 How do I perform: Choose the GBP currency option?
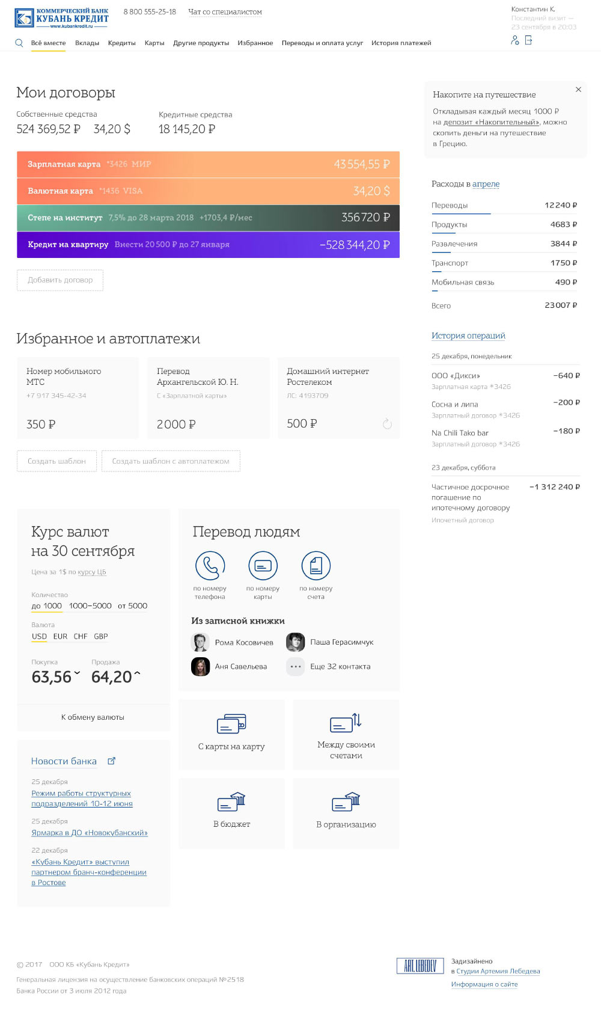click(x=101, y=636)
